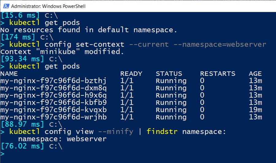
Task: Click the 19m age value
Action: pos(255,110)
